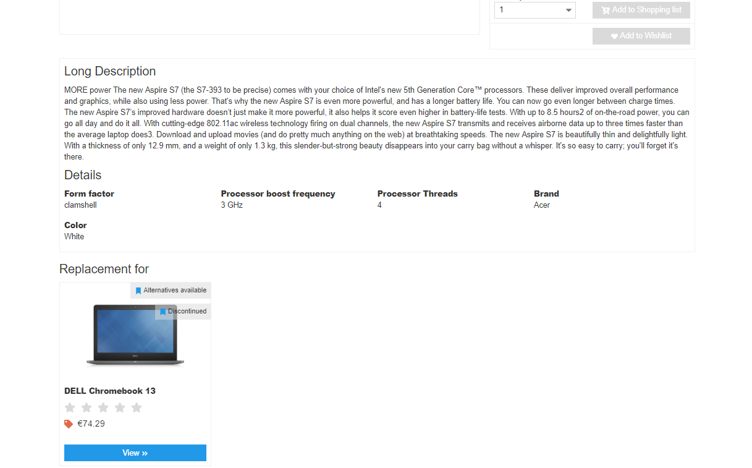This screenshot has width=752, height=468.
Task: Select the second rating star
Action: (87, 407)
